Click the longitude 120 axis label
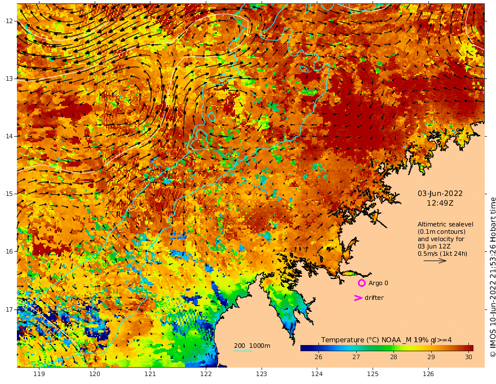The width and height of the screenshot is (496, 384). tap(95, 374)
